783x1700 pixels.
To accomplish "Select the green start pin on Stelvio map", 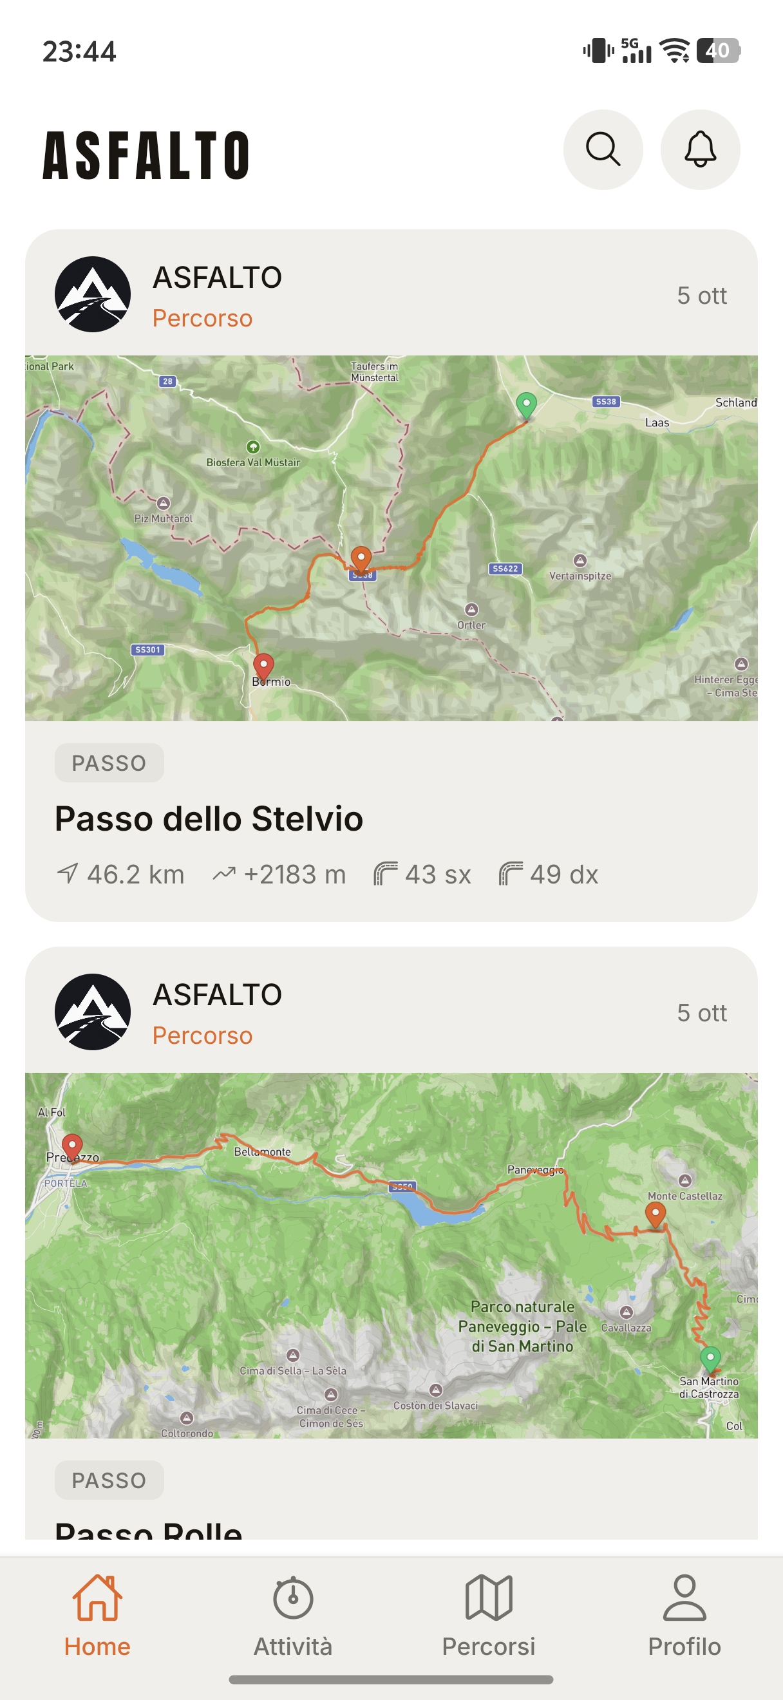I will [x=525, y=405].
